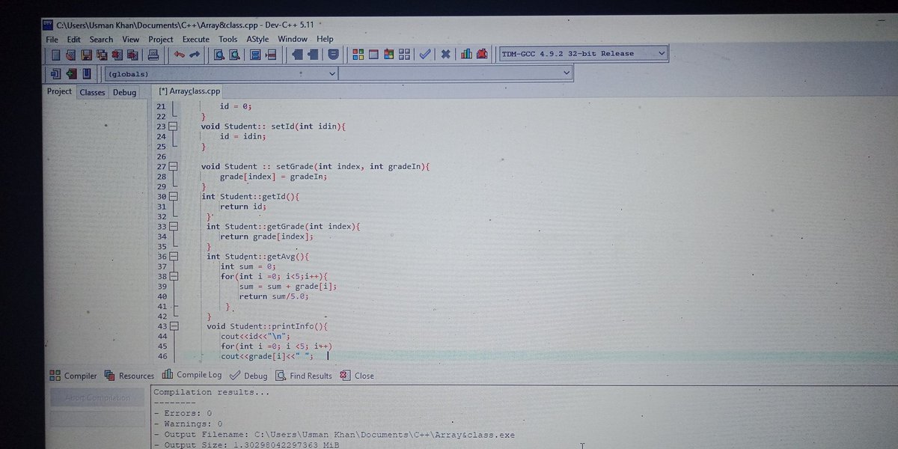Click the Find magnifier icon
This screenshot has width=898, height=449.
[x=219, y=54]
